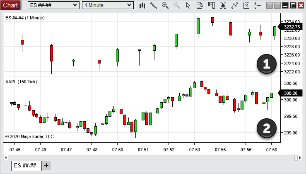Screen dimensions: 306x174
Task: Select the drawing tools pencil icon
Action: (x=154, y=5)
